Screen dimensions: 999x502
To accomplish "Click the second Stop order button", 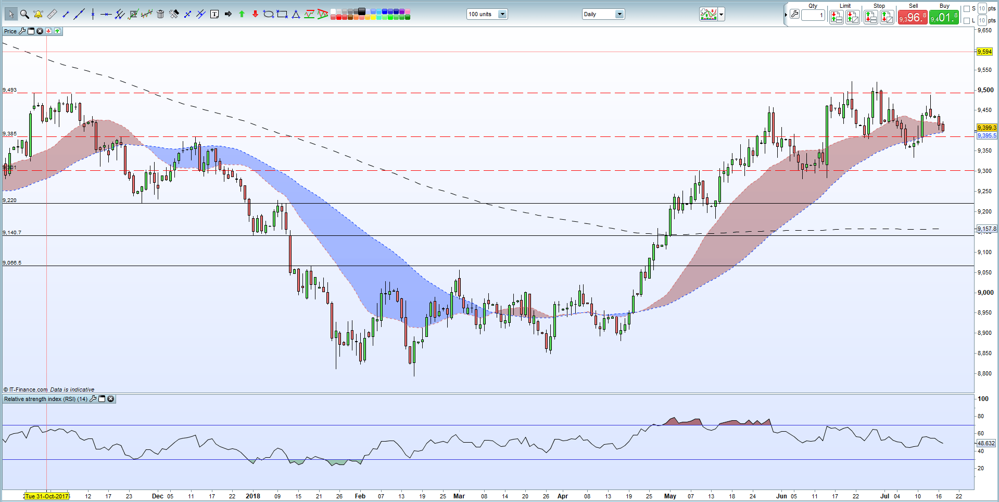I will pos(887,17).
